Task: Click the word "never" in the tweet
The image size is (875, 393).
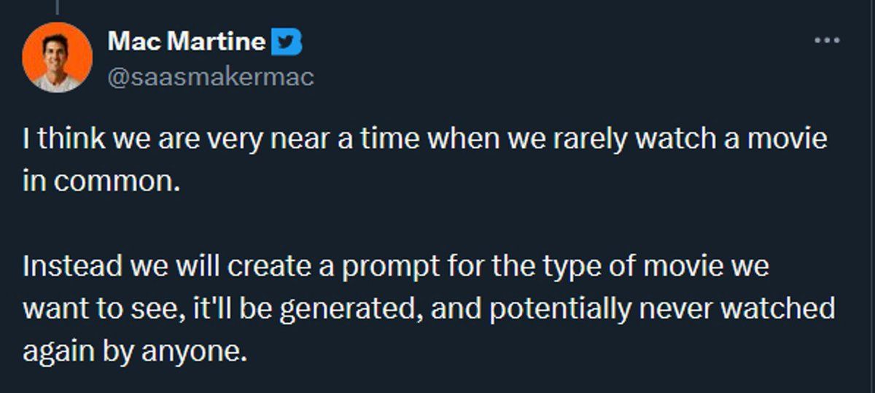Action: (676, 310)
